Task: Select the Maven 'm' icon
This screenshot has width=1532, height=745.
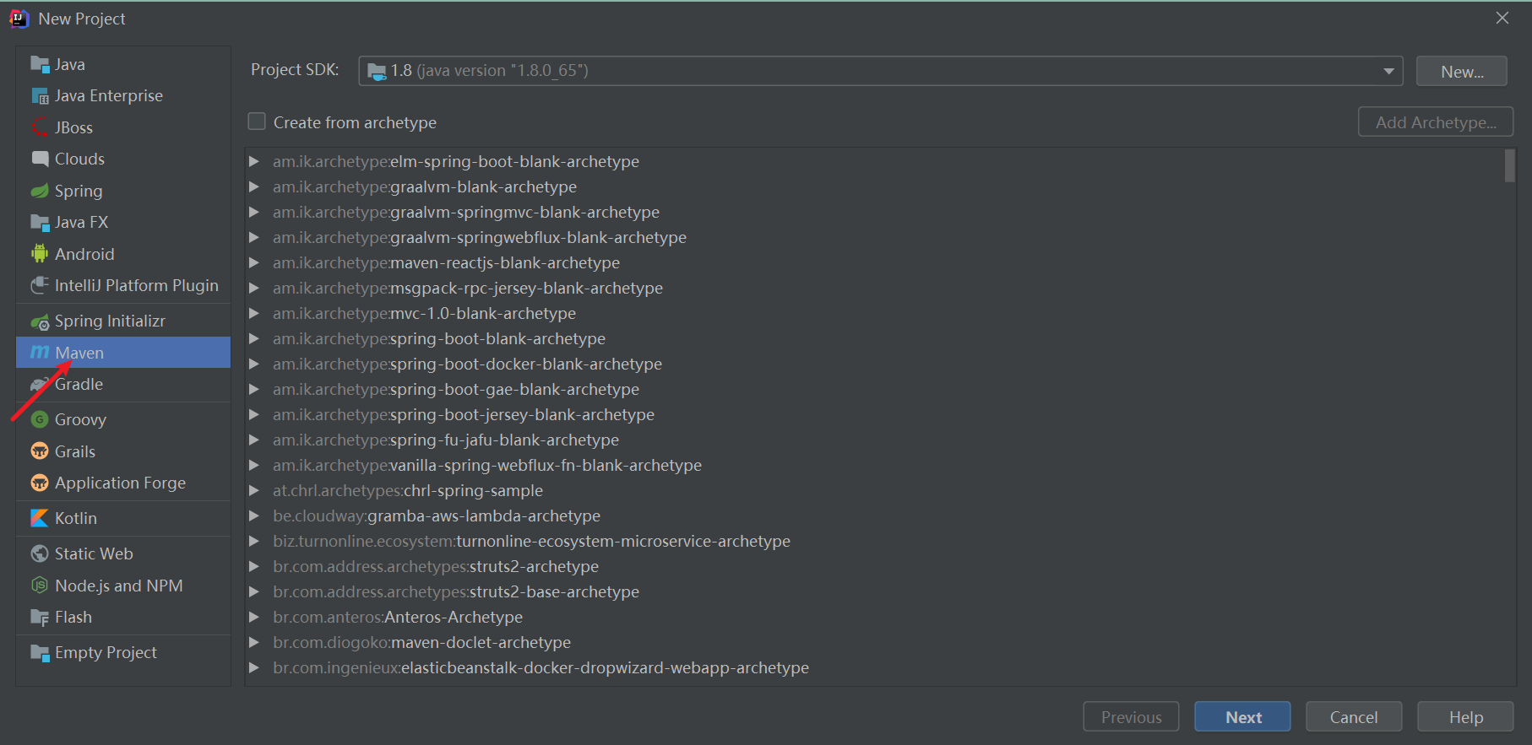Action: [x=40, y=352]
